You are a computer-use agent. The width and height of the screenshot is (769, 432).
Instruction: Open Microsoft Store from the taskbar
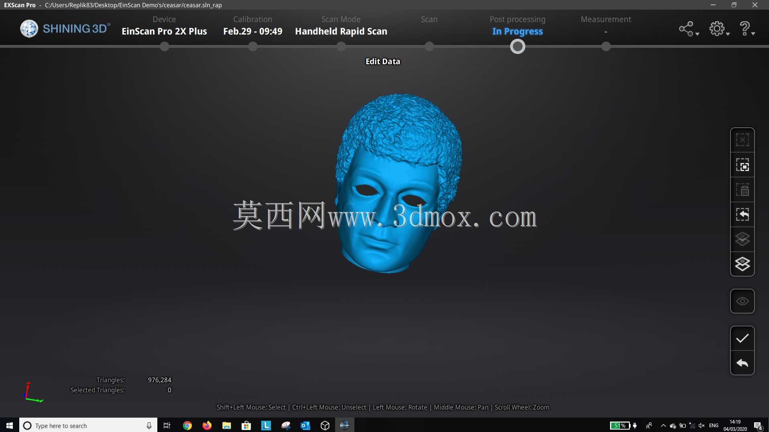pos(246,425)
